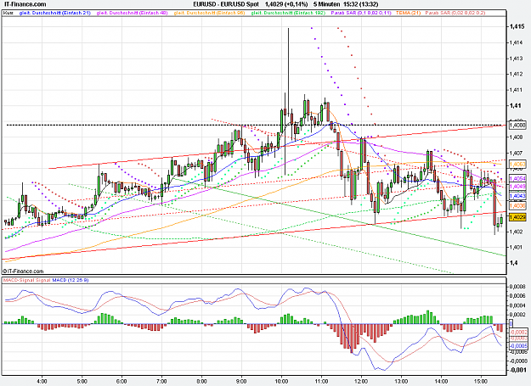
Task: Click the 15:00 time axis label
Action: click(481, 382)
